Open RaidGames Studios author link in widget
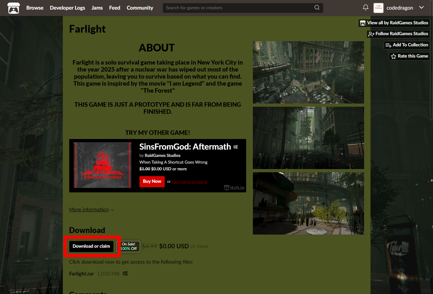 pyautogui.click(x=162, y=156)
